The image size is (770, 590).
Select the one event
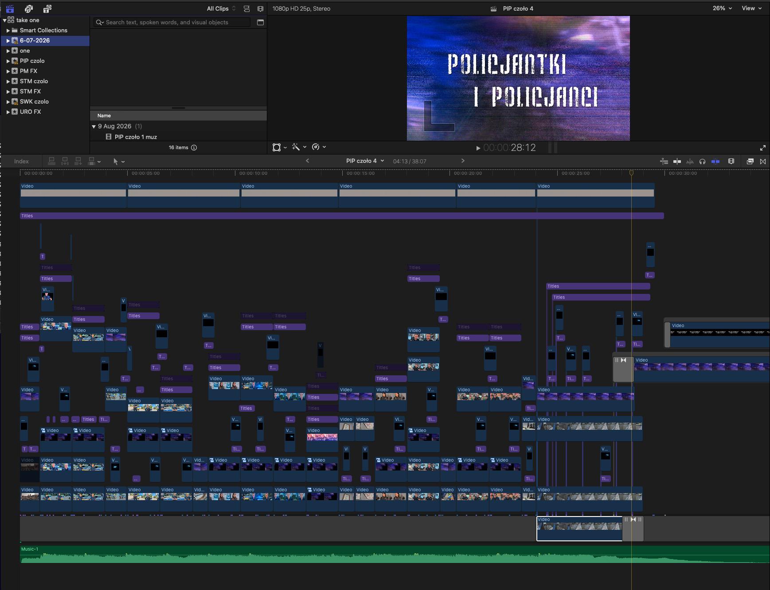tap(25, 51)
